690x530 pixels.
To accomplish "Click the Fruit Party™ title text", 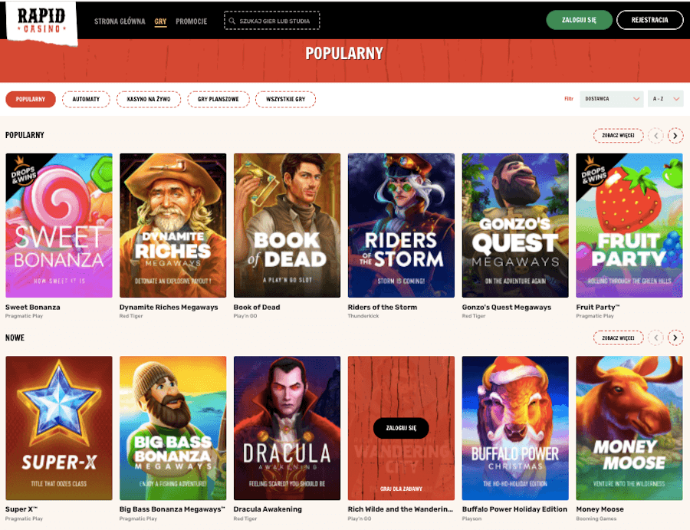I will pyautogui.click(x=597, y=308).
